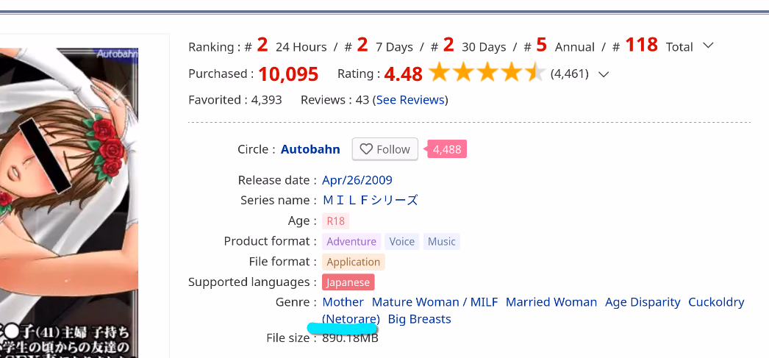Expand the rating breakdown chevron
Viewport: 769px width, 358px height.
point(604,74)
